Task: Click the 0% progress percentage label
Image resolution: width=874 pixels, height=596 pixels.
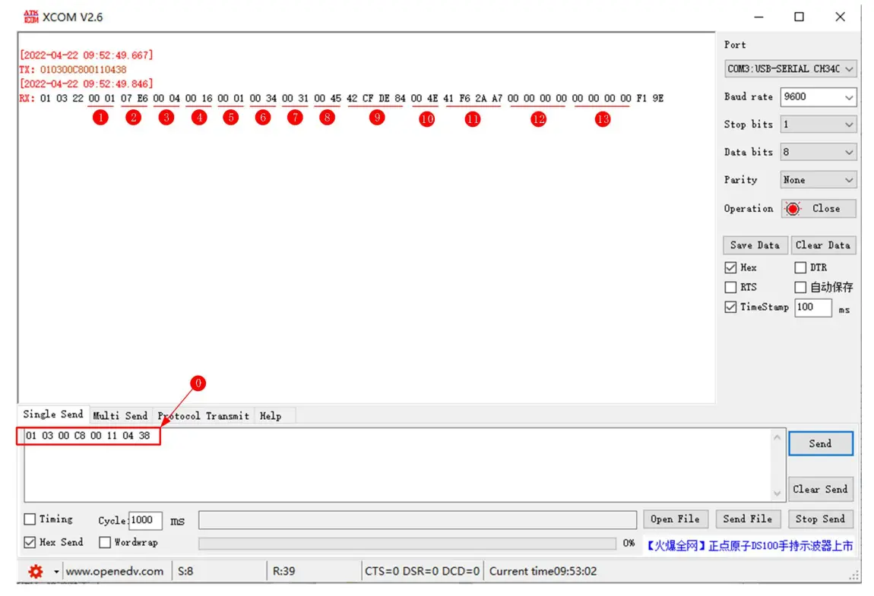Action: pos(629,543)
